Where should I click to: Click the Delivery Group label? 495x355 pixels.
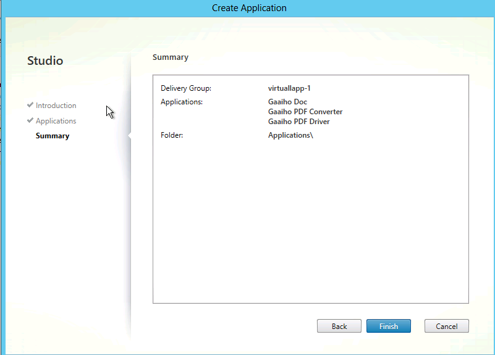186,88
